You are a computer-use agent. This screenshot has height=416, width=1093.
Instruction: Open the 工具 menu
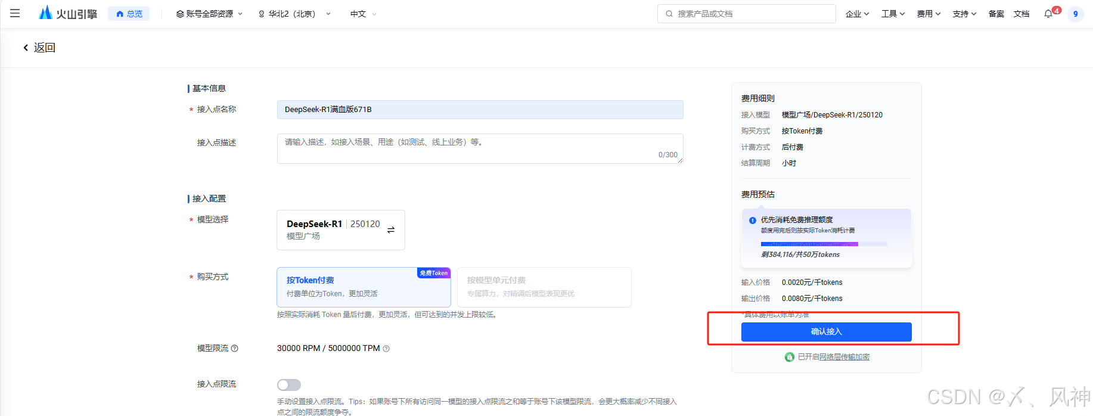893,14
